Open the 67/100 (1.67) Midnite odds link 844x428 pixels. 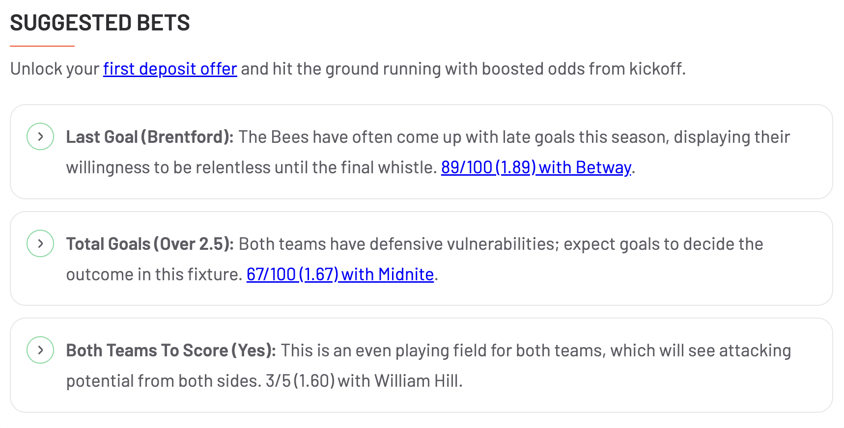coord(340,274)
